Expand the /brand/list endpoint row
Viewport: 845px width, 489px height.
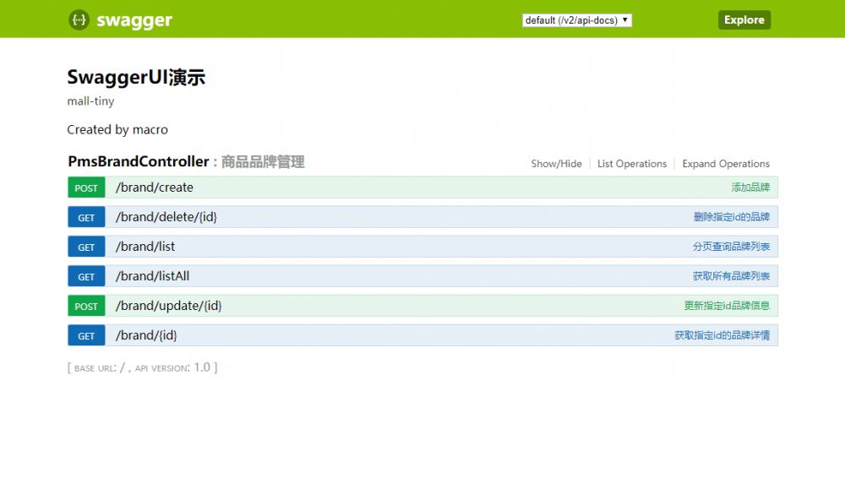point(144,247)
